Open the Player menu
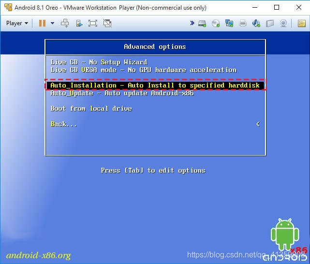The width and height of the screenshot is (310, 264). [17, 23]
